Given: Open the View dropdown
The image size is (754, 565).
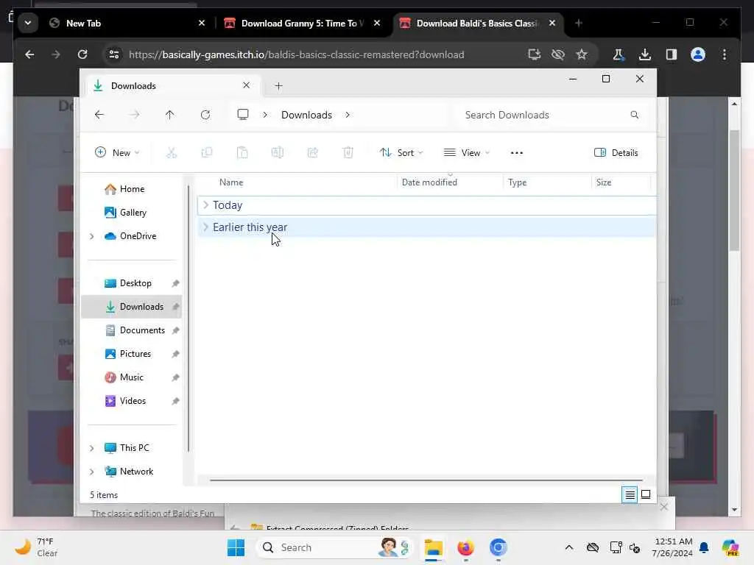Looking at the screenshot, I should click(x=466, y=153).
